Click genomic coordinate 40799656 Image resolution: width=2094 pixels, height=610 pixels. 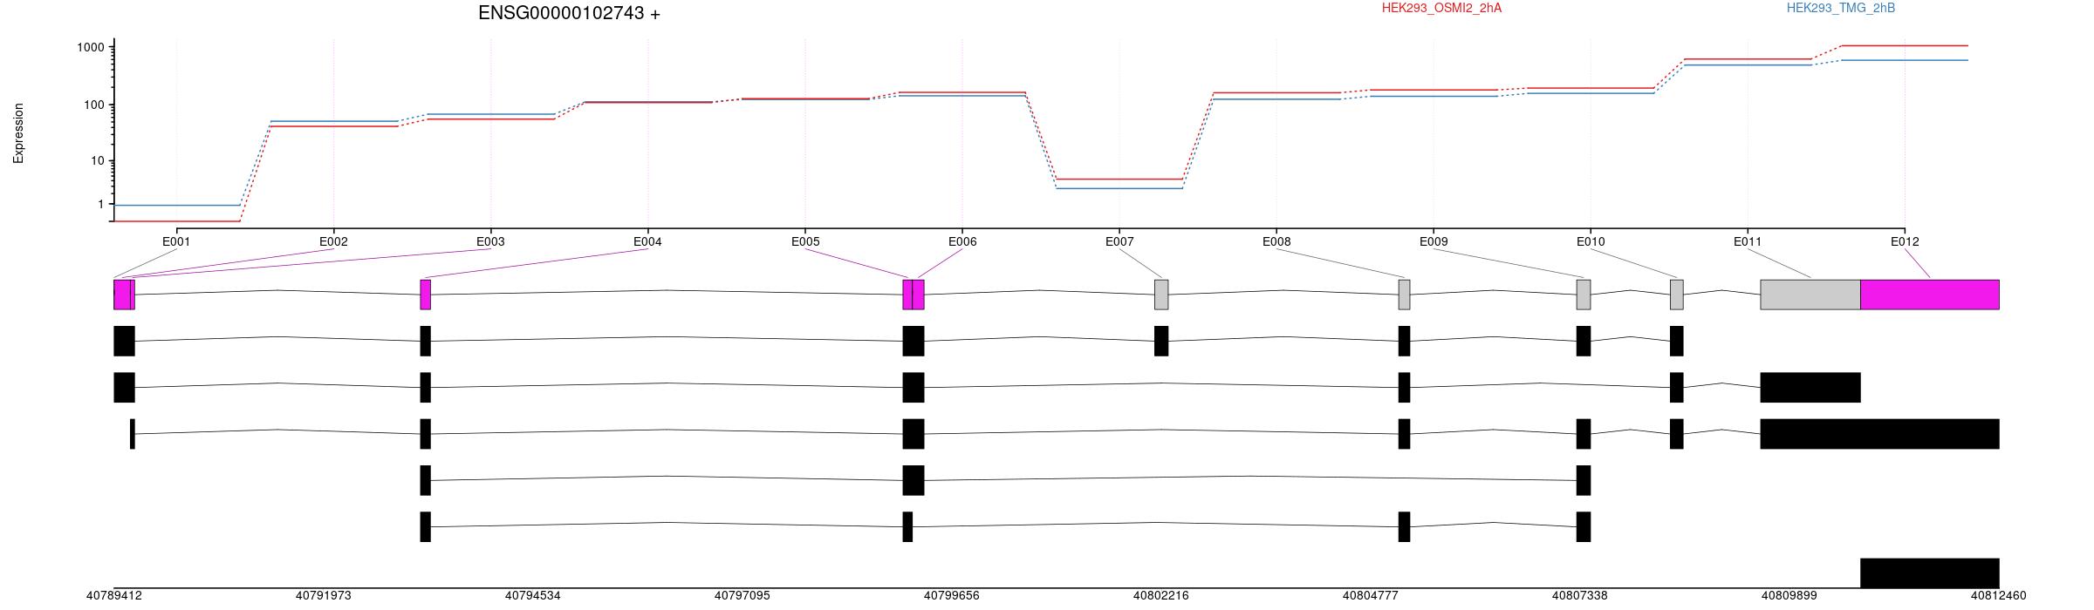click(952, 596)
